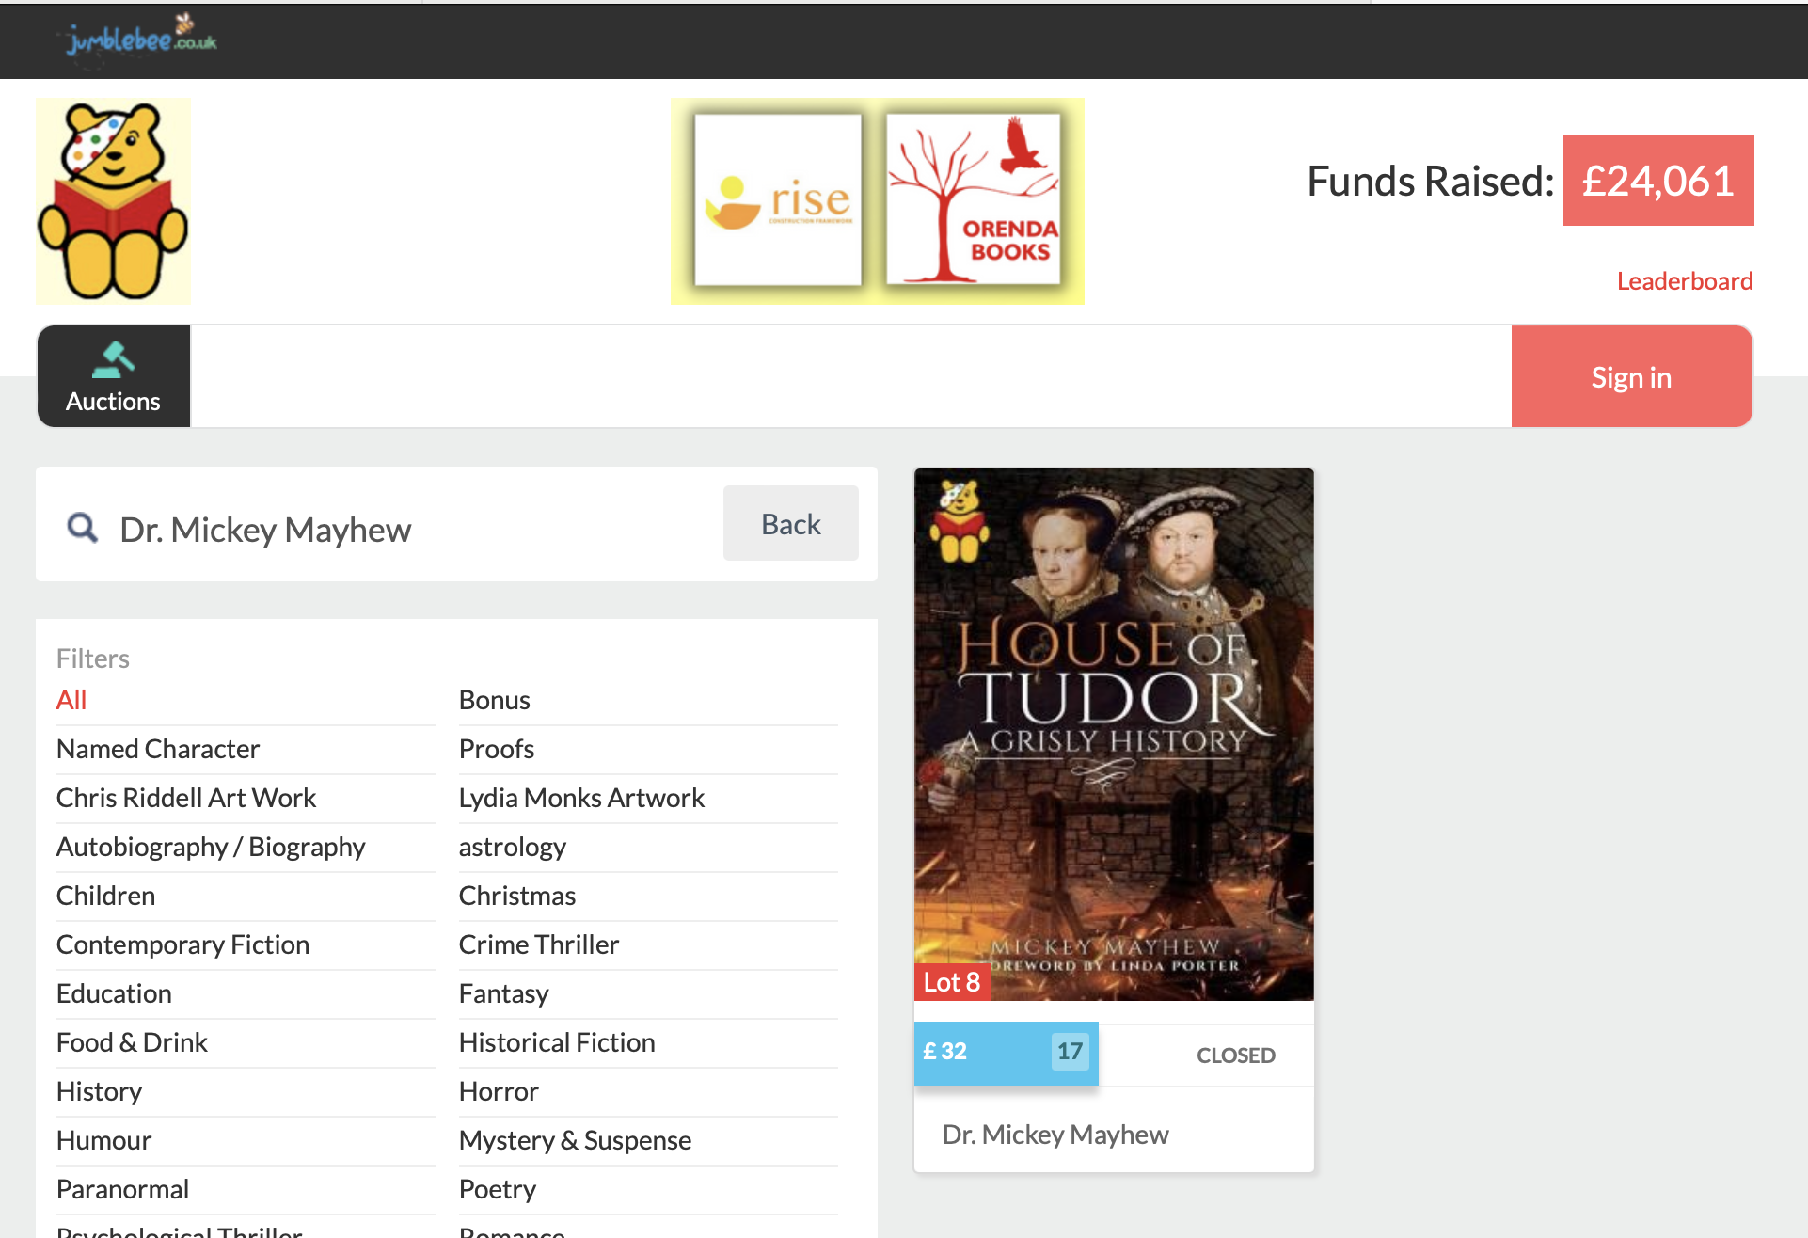
Task: Select the All filter
Action: click(x=71, y=700)
